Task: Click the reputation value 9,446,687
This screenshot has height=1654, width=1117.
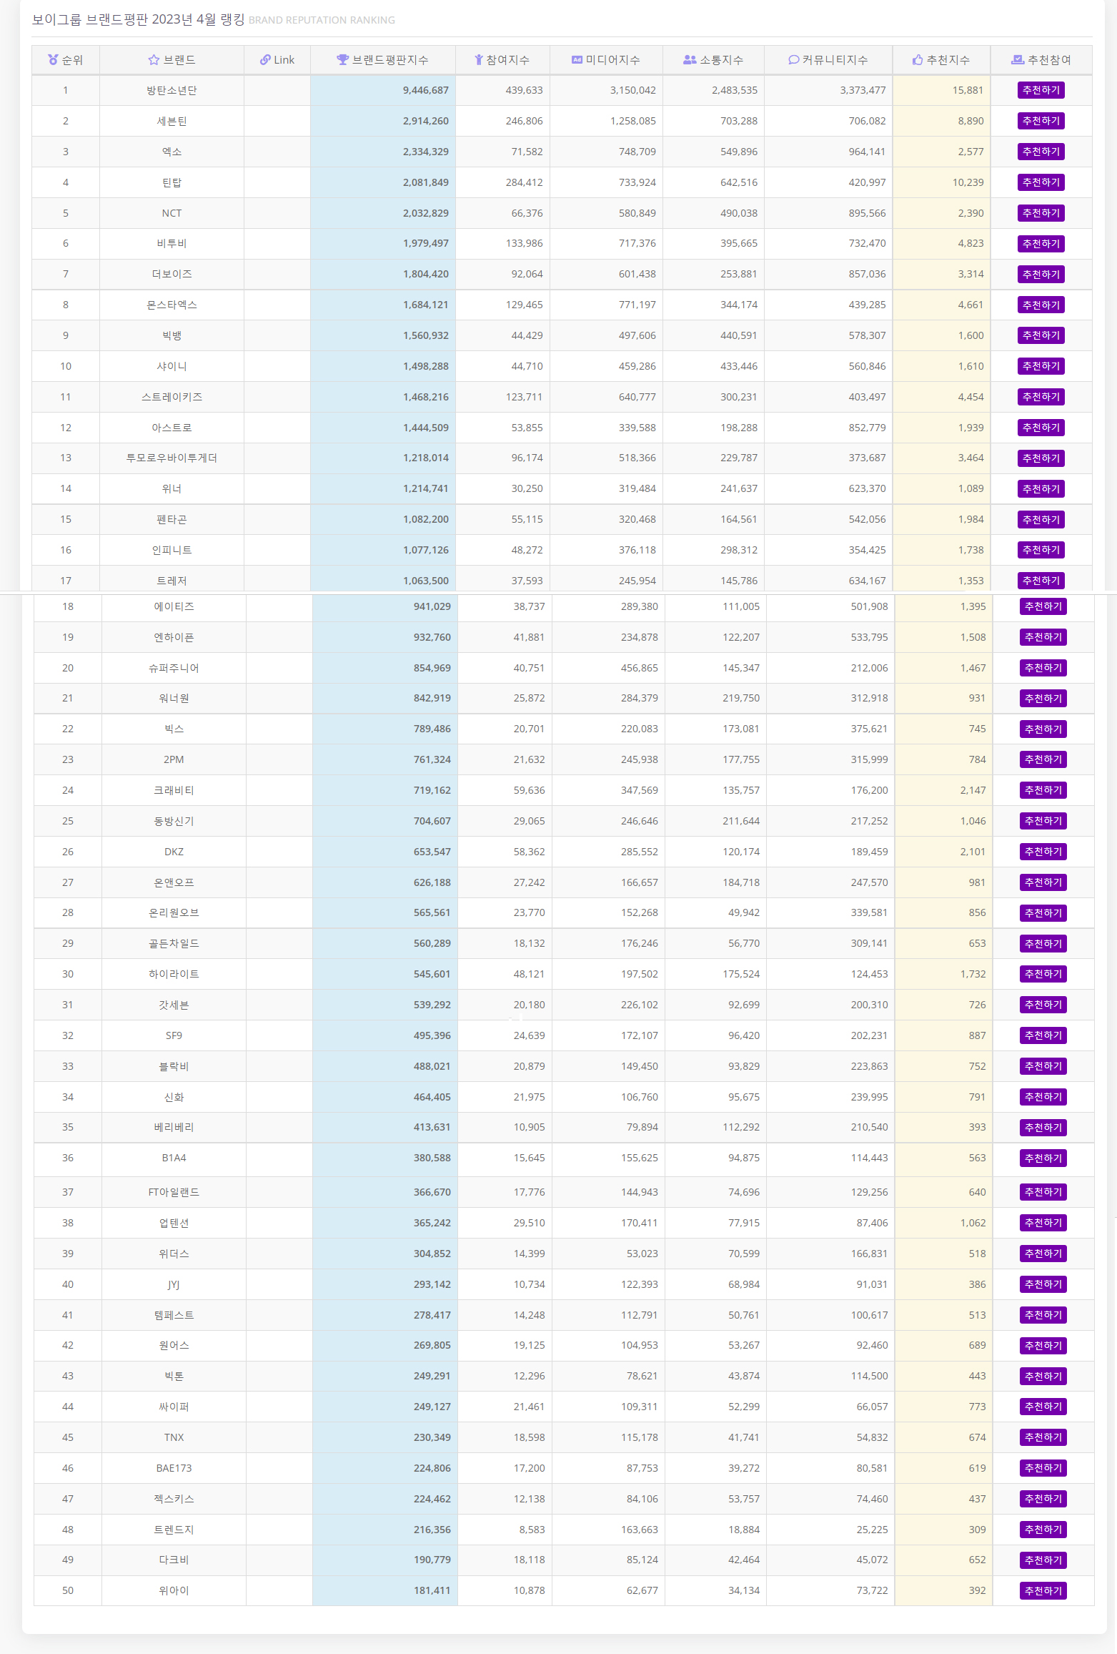Action: [425, 90]
